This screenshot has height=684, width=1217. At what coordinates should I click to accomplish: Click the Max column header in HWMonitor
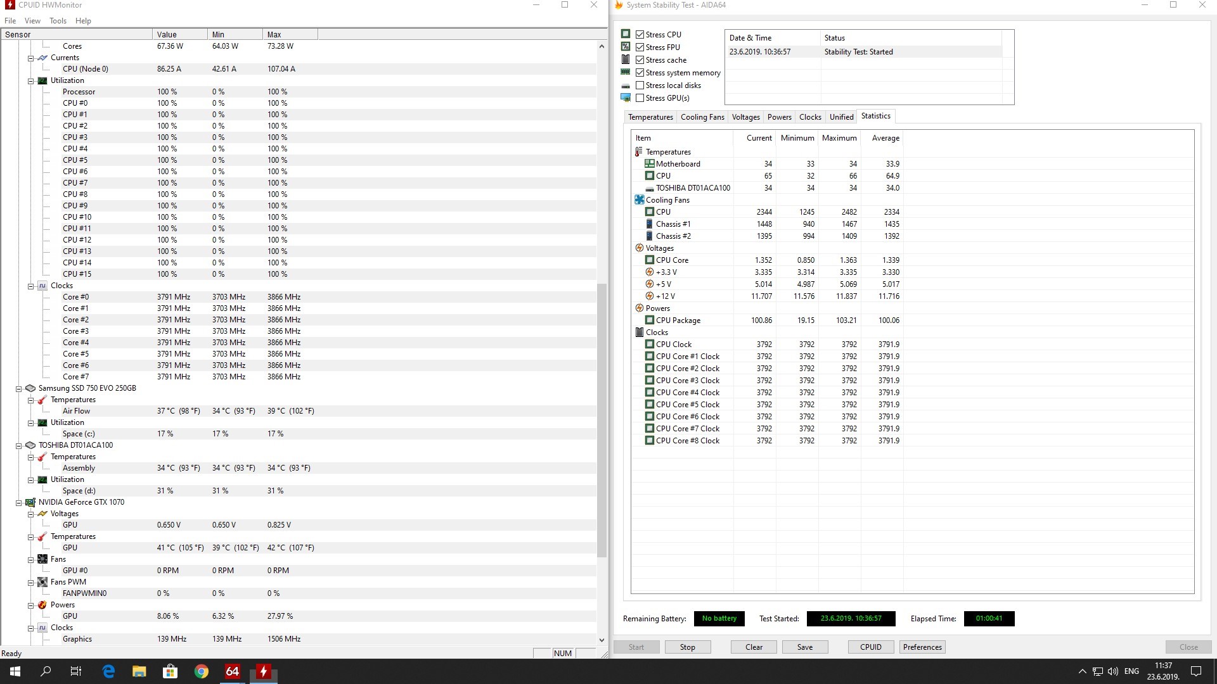click(290, 35)
